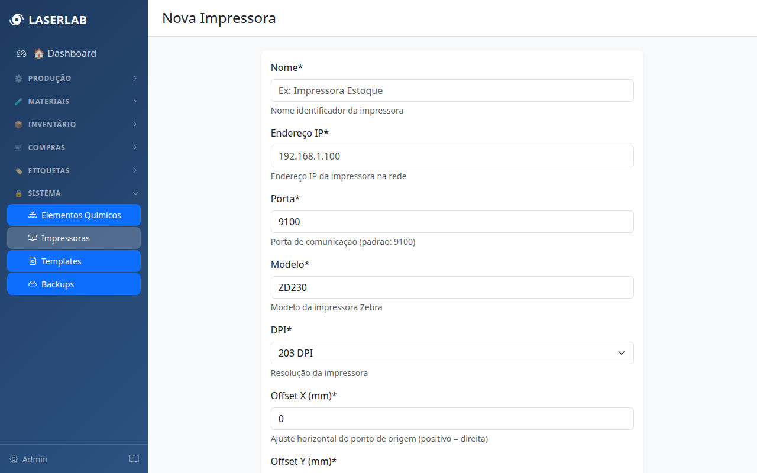Expand the Materiais sidebar section
Image resolution: width=757 pixels, height=473 pixels.
(x=74, y=102)
